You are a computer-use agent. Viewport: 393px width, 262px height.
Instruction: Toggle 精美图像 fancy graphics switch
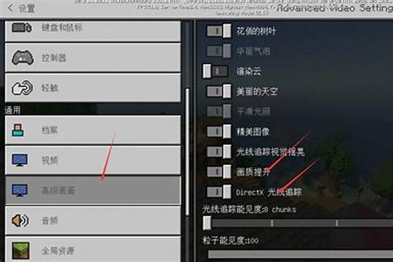(219, 132)
